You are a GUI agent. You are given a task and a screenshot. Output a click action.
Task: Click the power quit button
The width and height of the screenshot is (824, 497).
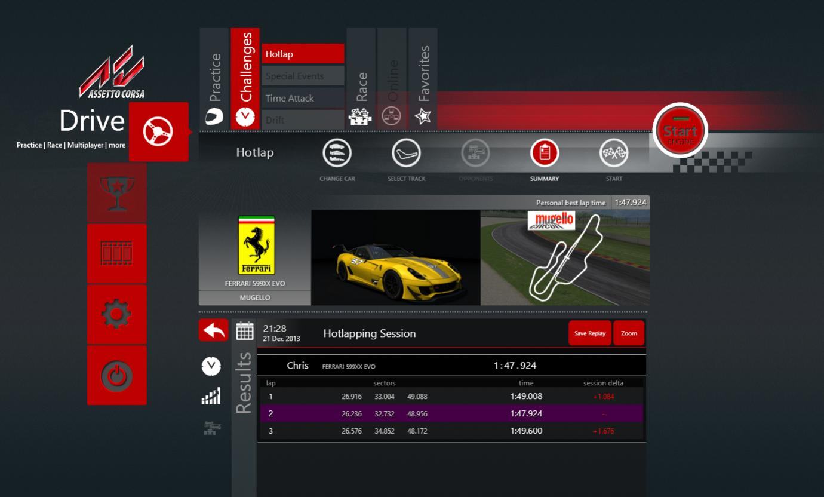click(x=117, y=375)
